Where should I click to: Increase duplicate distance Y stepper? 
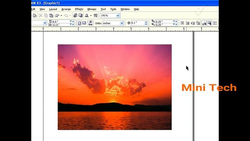(x=176, y=24)
